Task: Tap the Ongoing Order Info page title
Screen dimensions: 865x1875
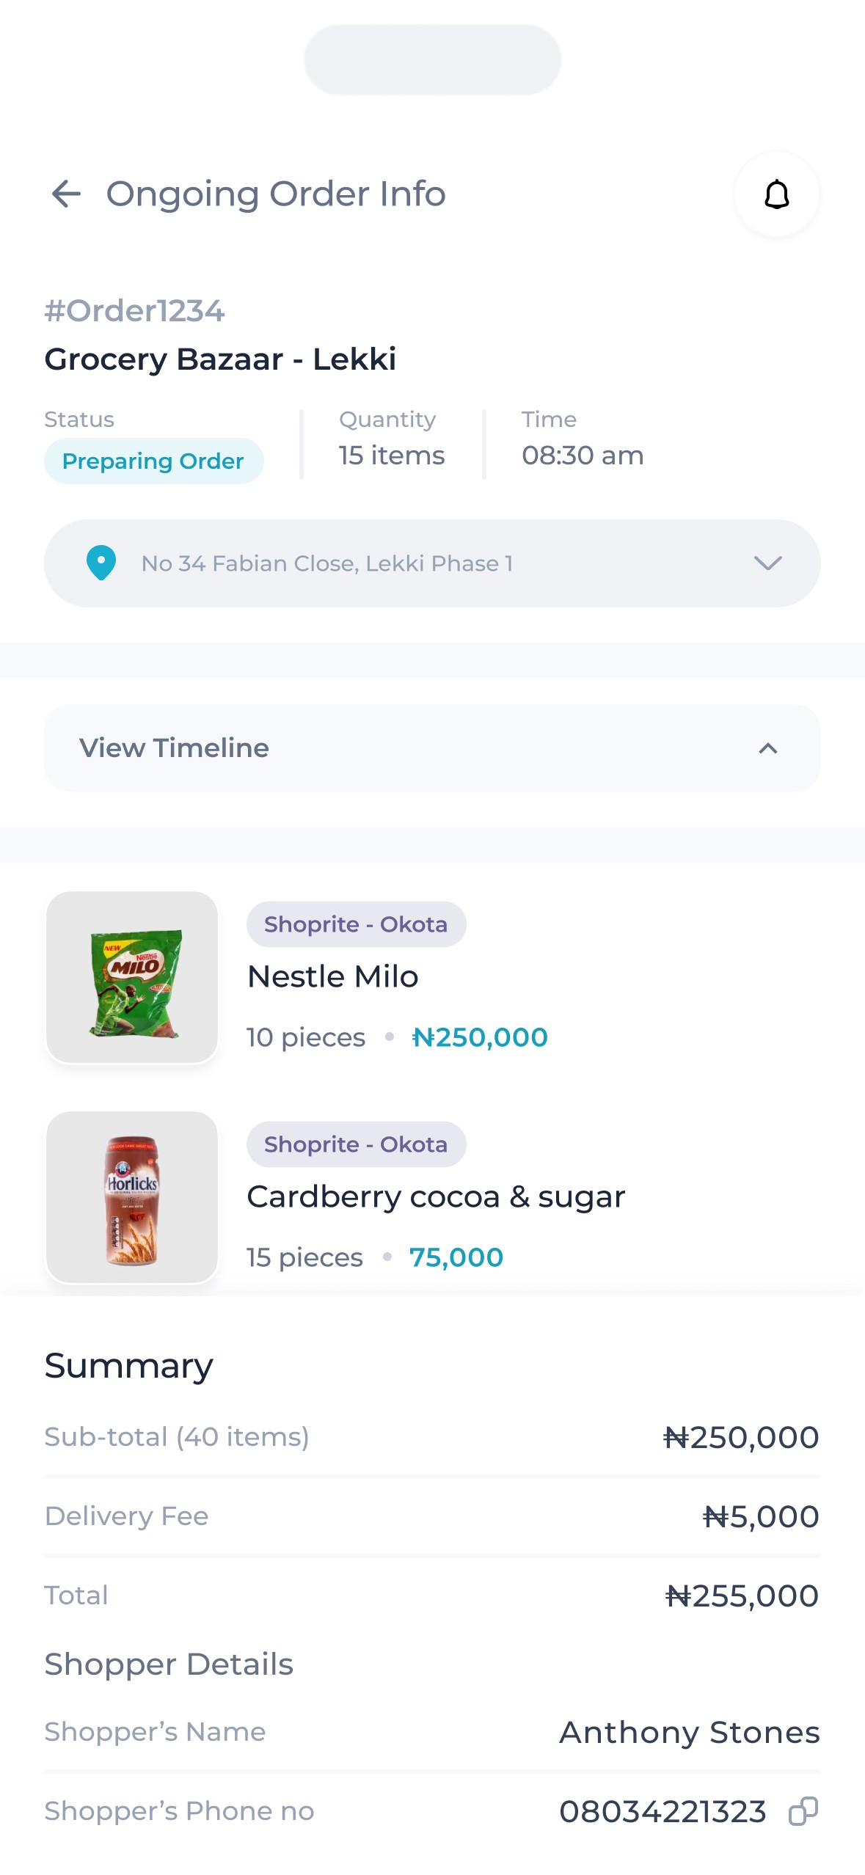Action: click(276, 194)
